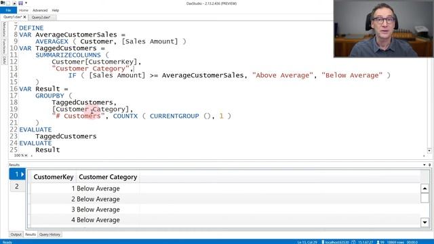Image resolution: width=434 pixels, height=244 pixels.
Task: Open the DMV side panel
Action: point(4,60)
